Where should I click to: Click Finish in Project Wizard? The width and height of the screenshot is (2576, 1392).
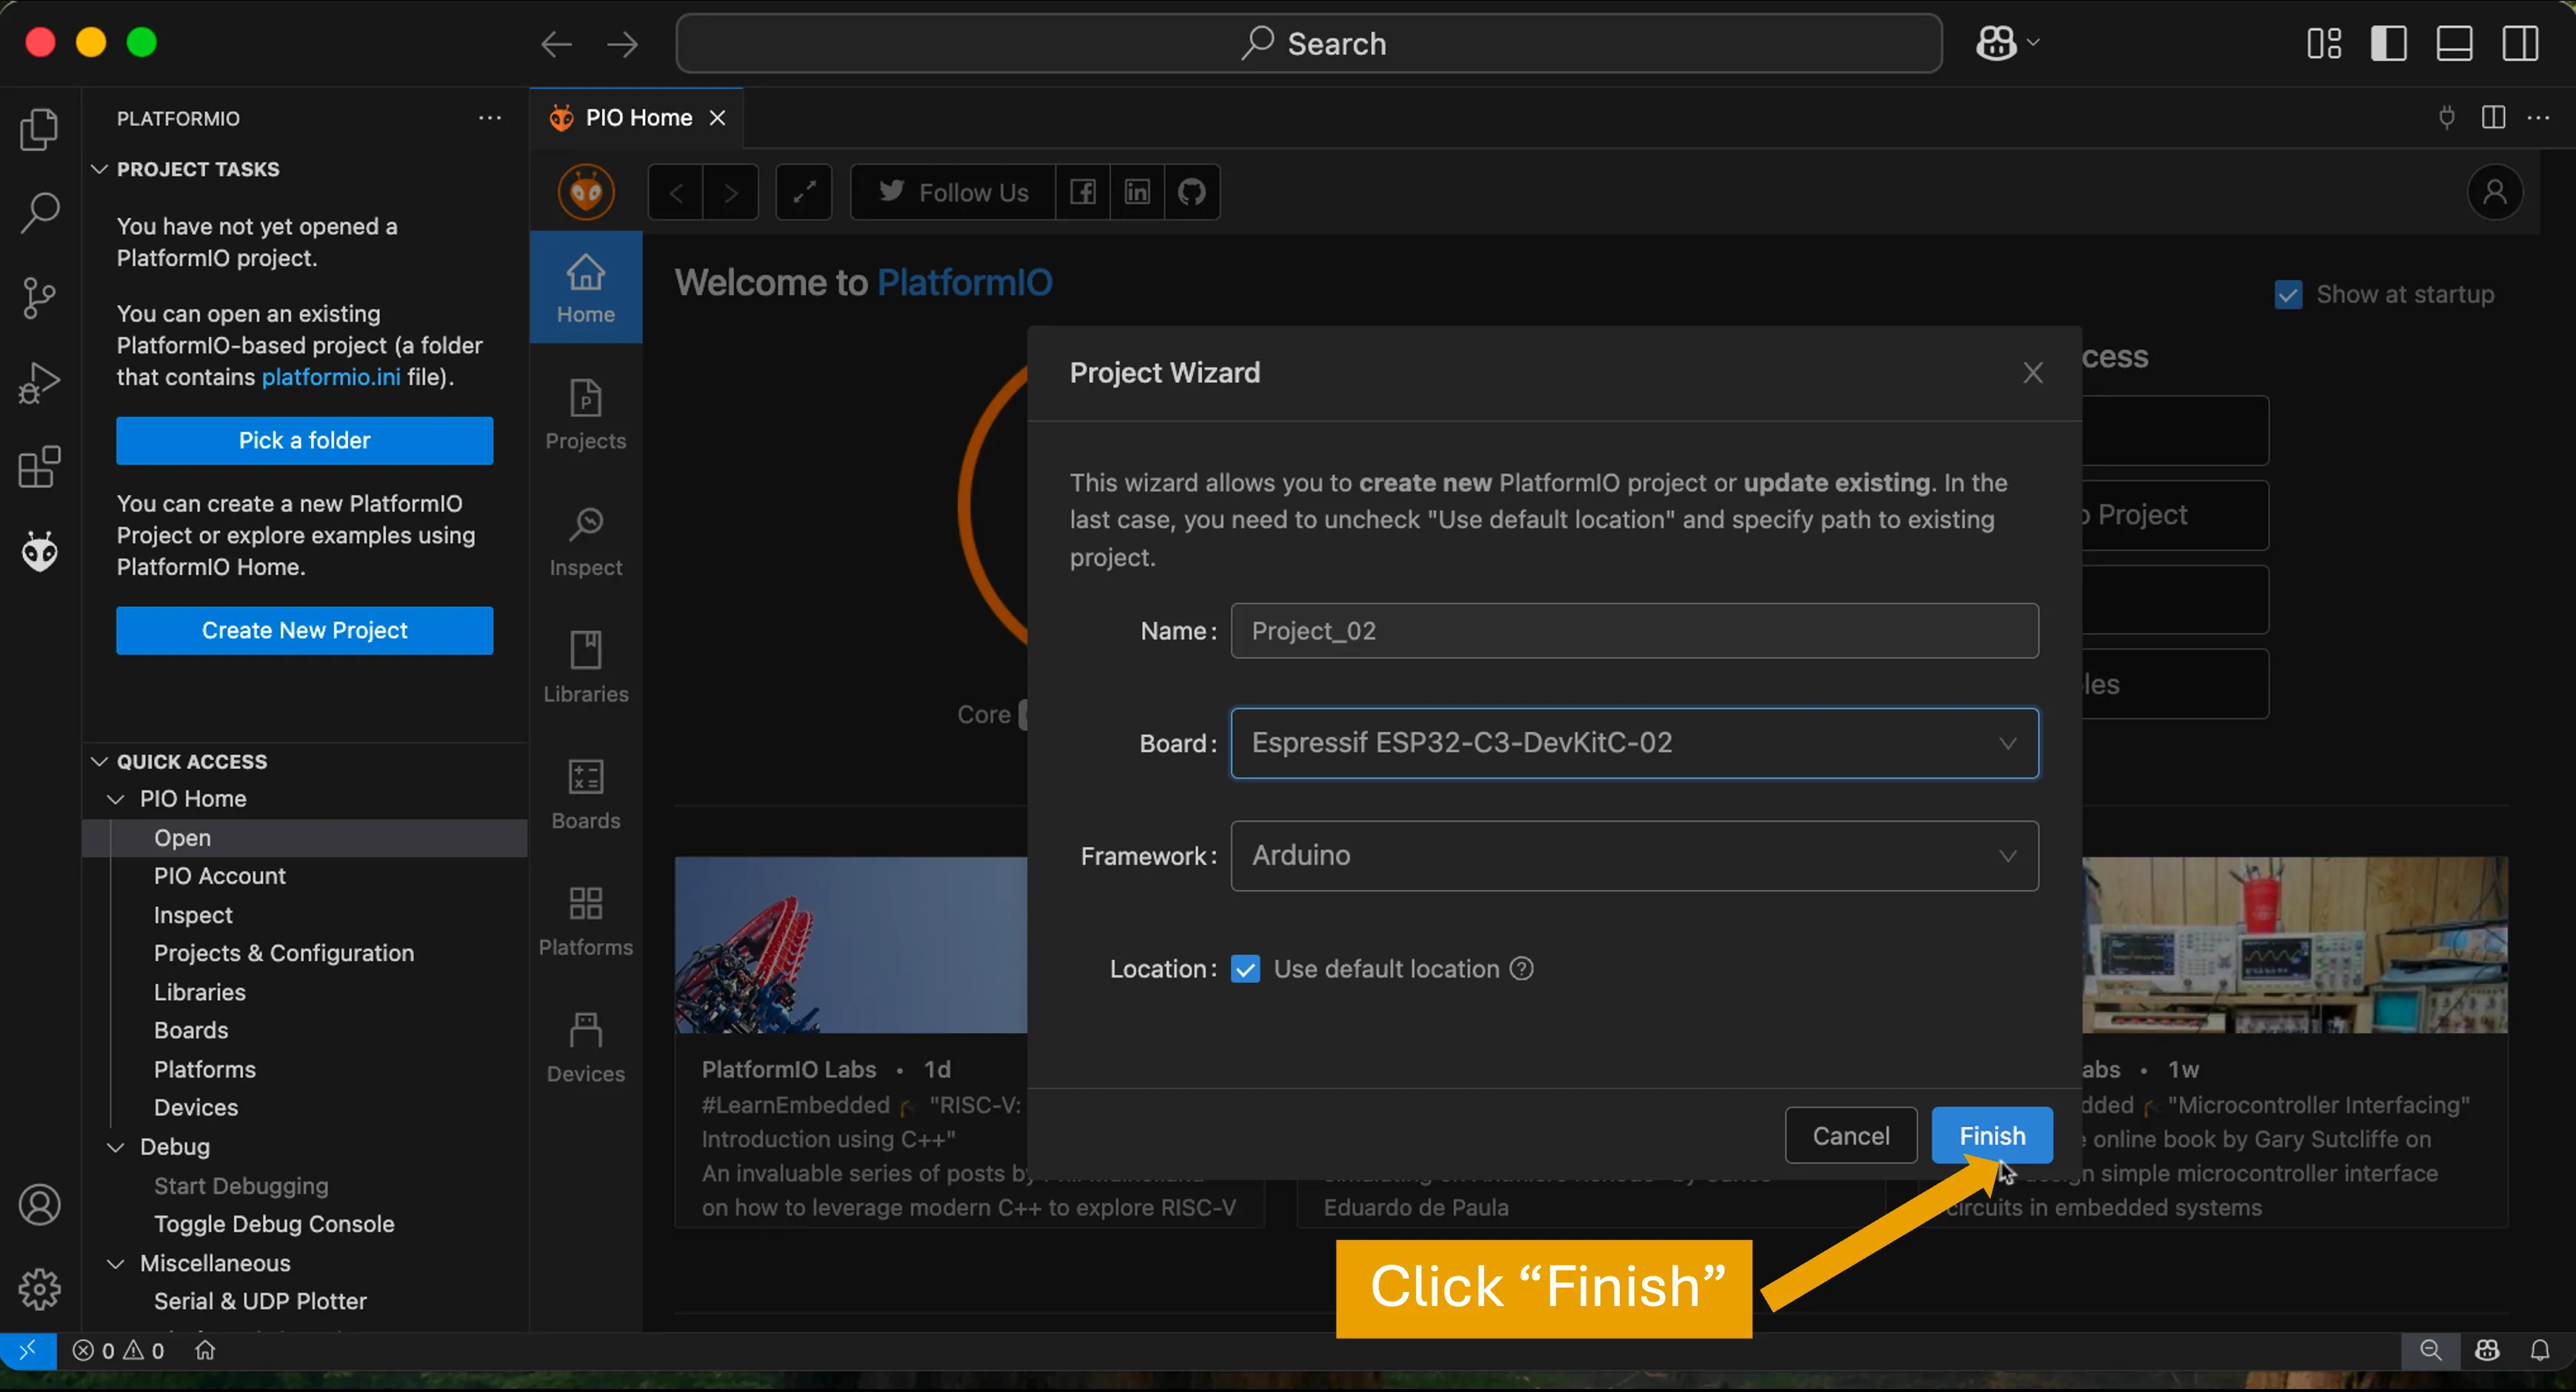[x=1992, y=1135]
